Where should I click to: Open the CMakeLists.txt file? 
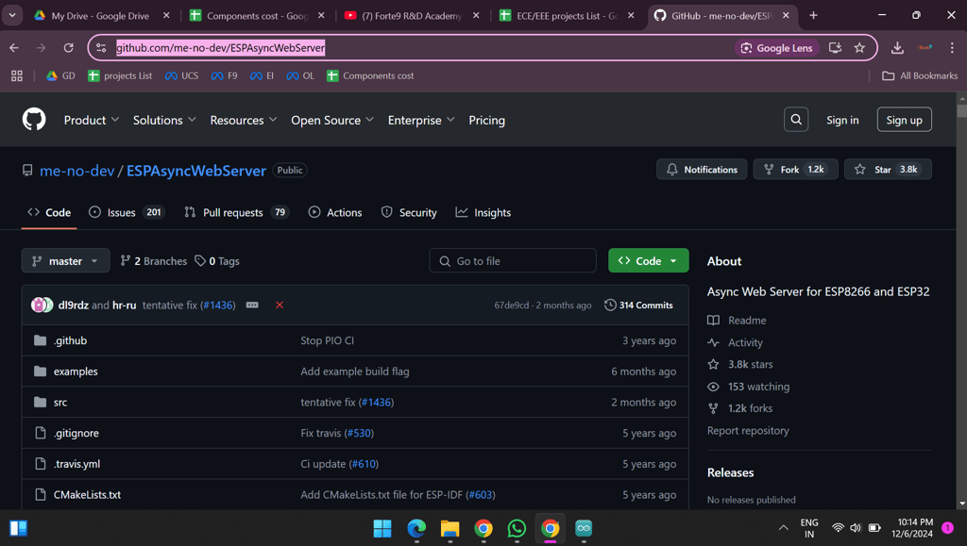(87, 494)
